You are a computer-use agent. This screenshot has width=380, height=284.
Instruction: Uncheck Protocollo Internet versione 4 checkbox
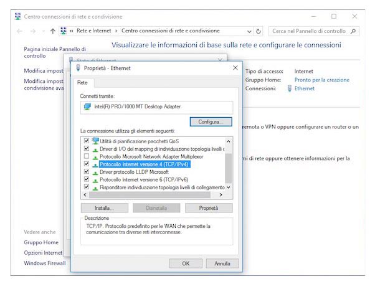coord(86,164)
